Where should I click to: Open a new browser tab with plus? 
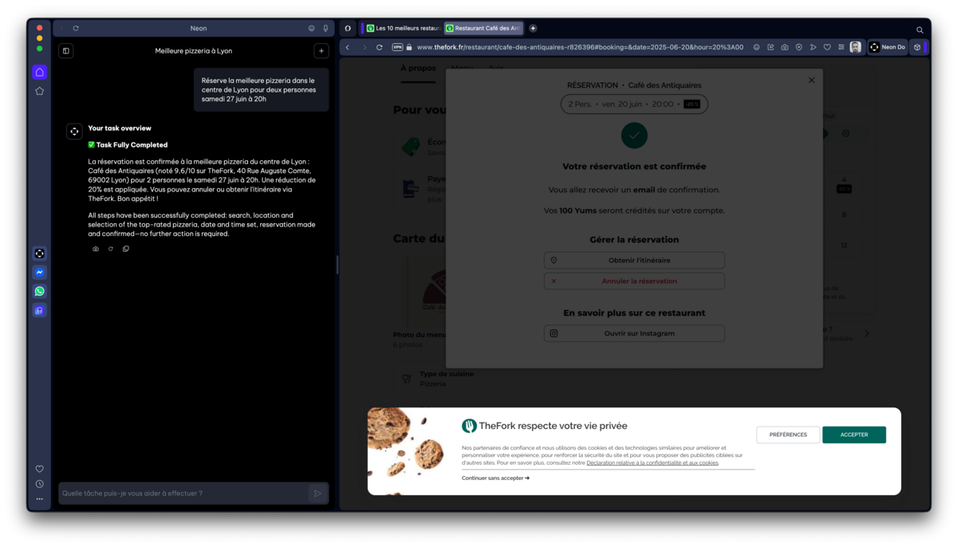click(533, 28)
